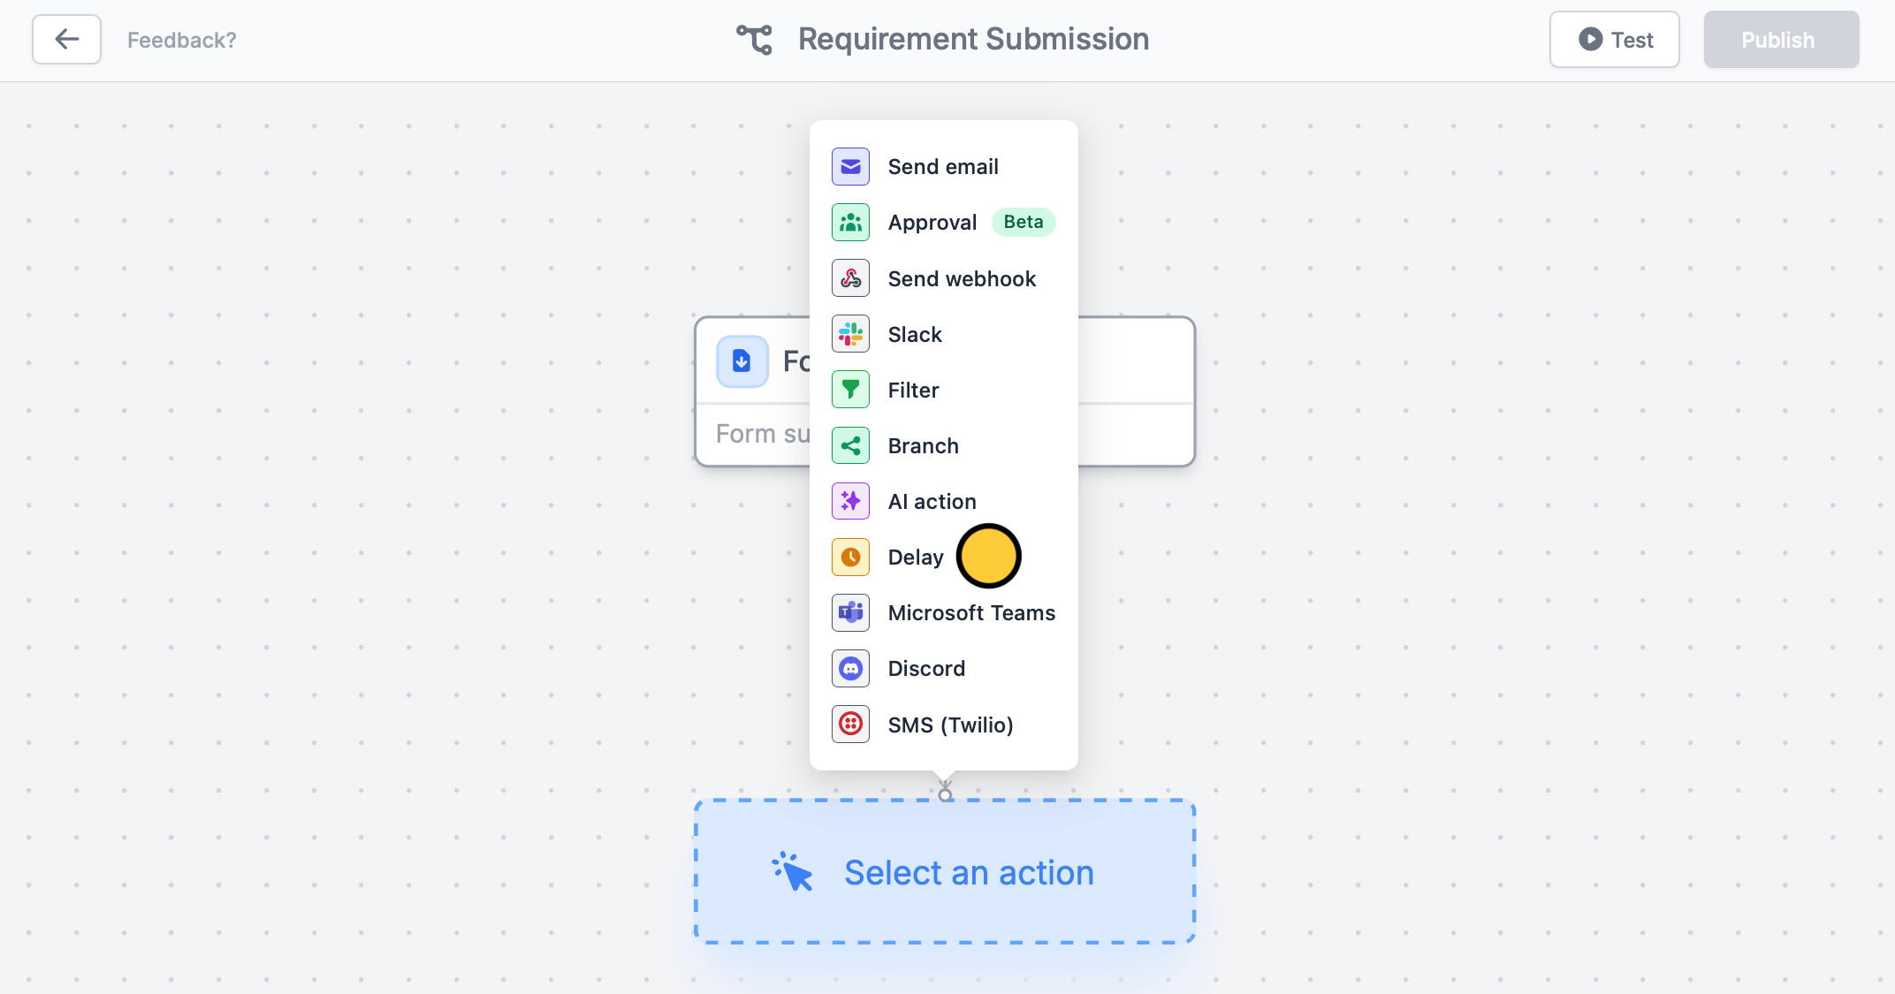
Task: Select SMS (Twilio) from action list
Action: pos(943,725)
